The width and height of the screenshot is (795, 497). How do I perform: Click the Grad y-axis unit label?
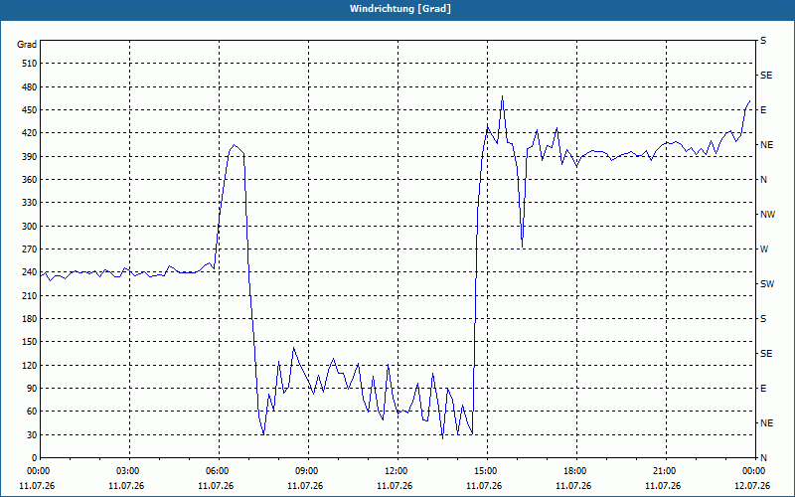tap(27, 45)
